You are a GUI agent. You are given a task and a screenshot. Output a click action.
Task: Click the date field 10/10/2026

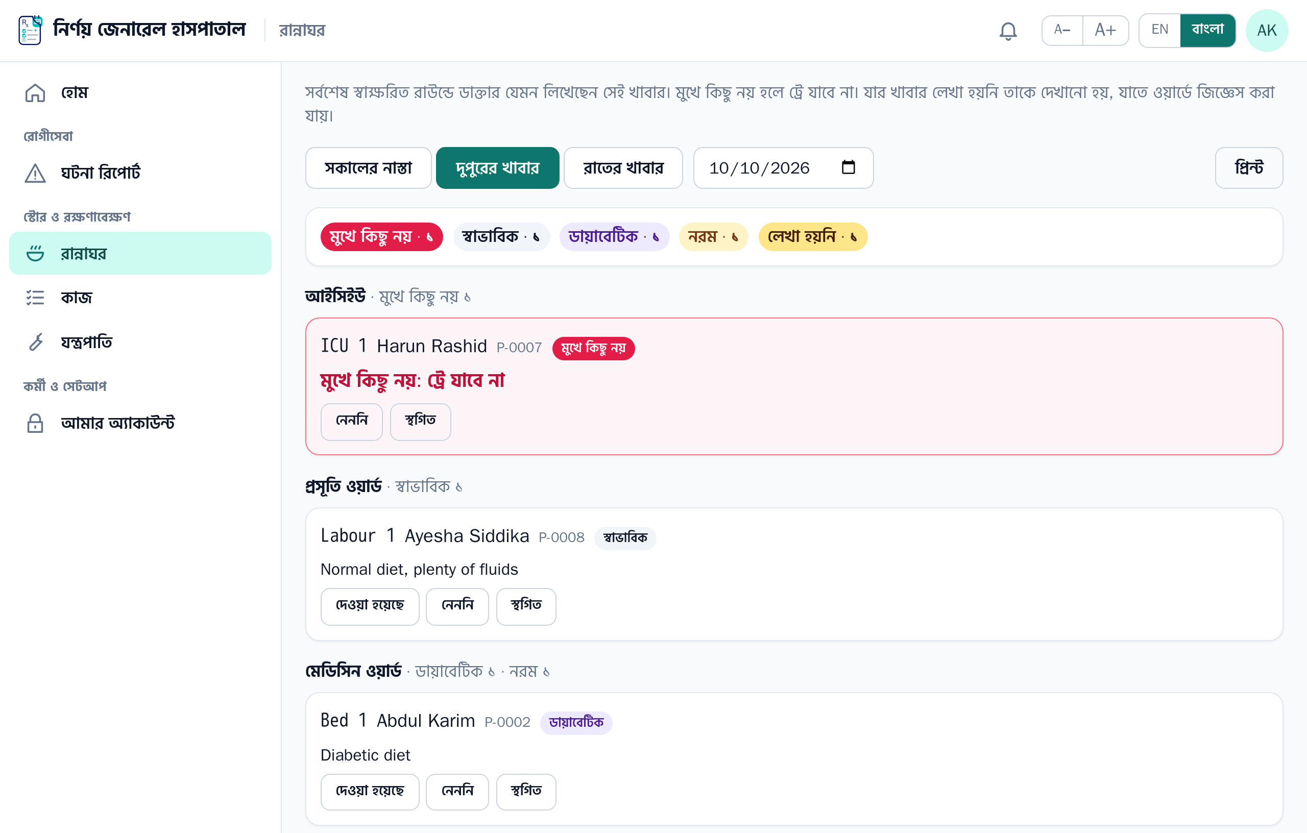[783, 168]
